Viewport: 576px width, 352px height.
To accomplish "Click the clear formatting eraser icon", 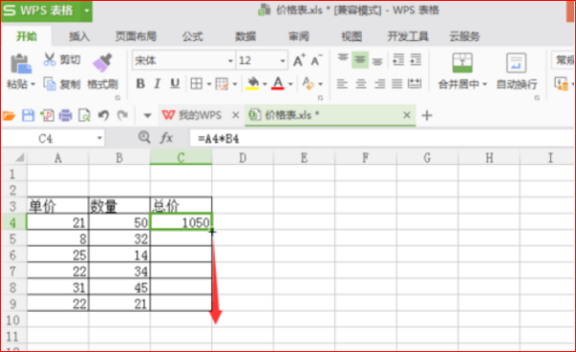I will click(x=308, y=83).
